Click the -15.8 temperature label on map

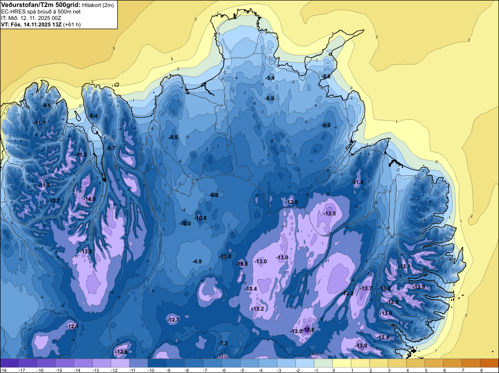pos(242,264)
